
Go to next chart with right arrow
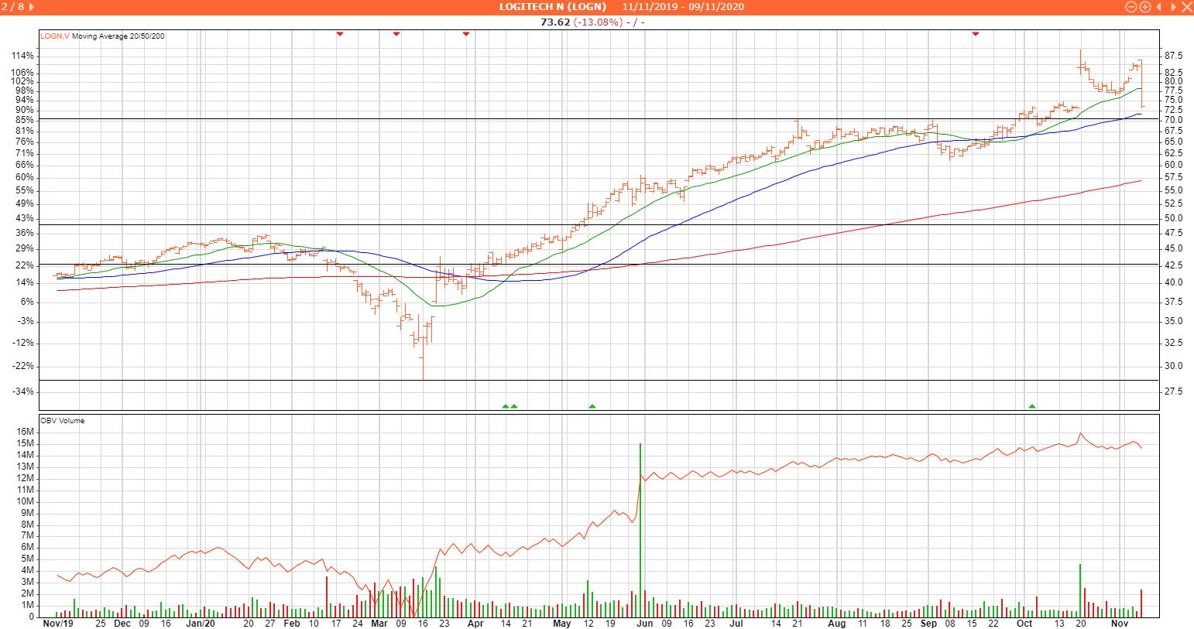coord(1172,7)
